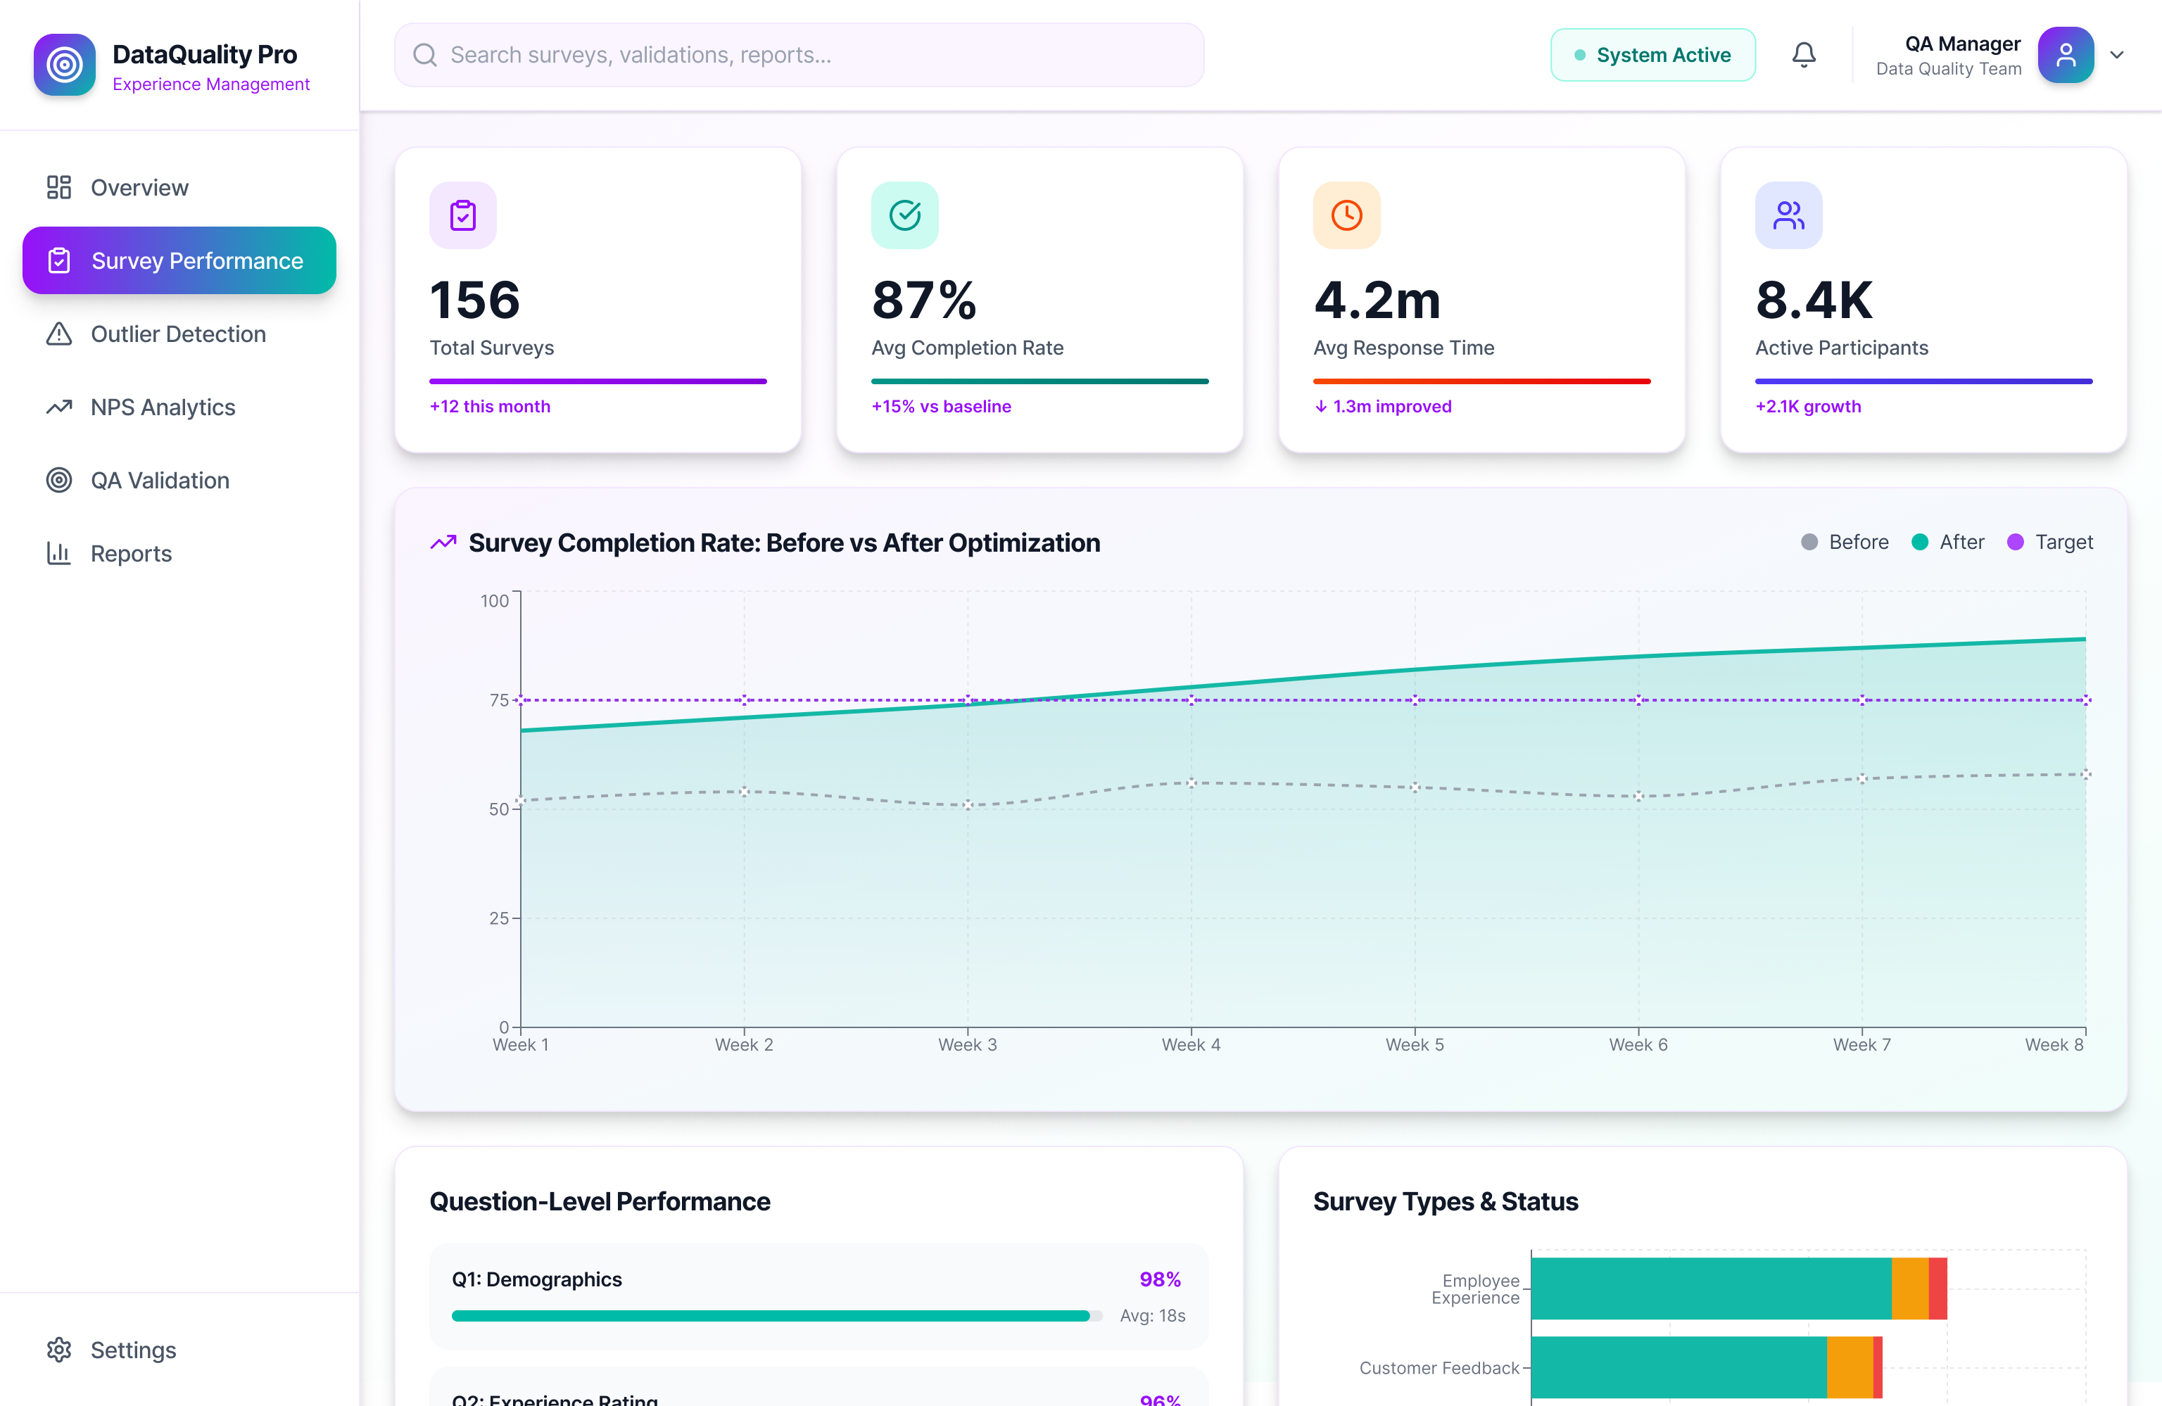
Task: Open NPS Analytics from the navigation
Action: coord(162,407)
